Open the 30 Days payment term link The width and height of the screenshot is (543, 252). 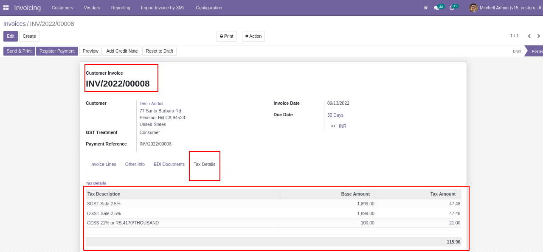click(335, 115)
